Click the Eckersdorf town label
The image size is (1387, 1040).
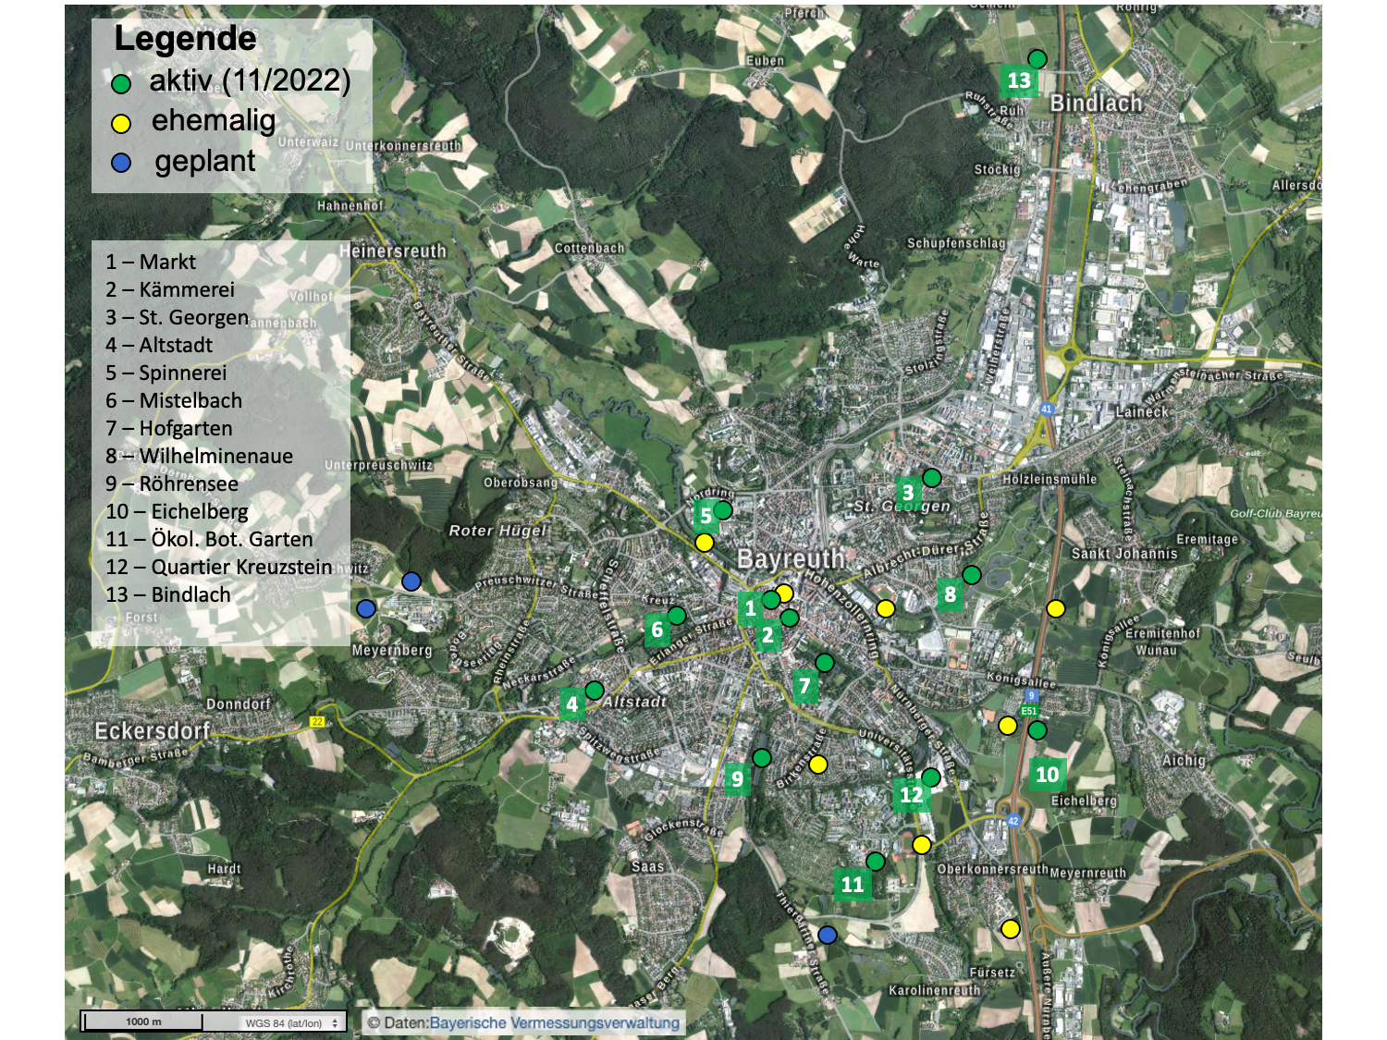point(153,731)
